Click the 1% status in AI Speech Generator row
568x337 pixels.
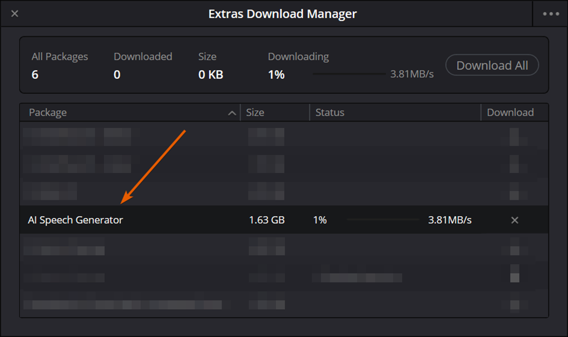click(320, 220)
